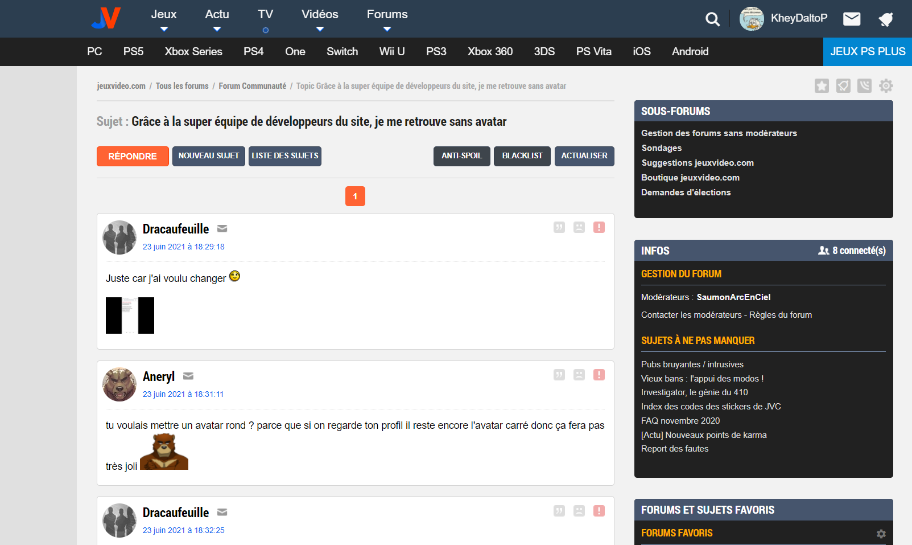Select the Switch platform tab
Viewport: 912px width, 545px height.
coord(342,52)
